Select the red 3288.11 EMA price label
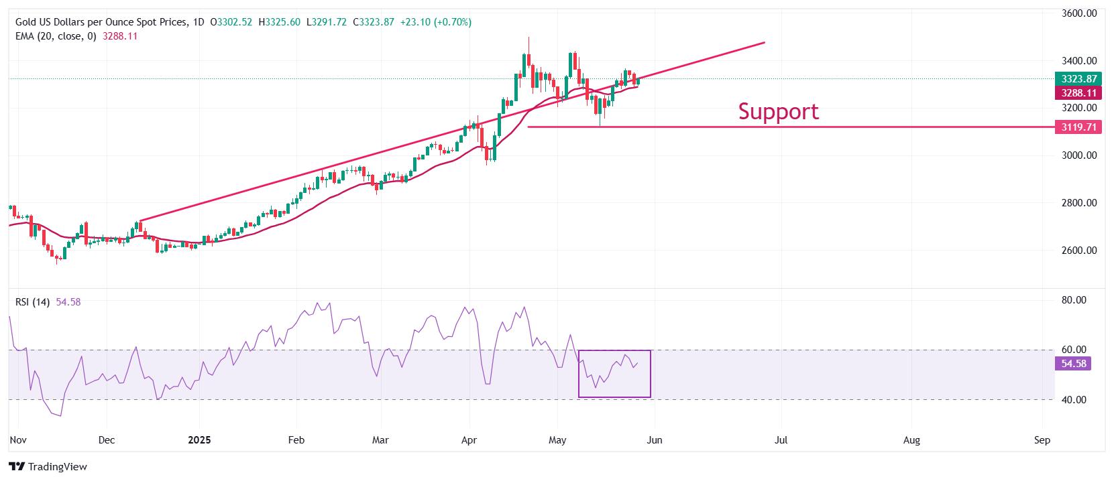This screenshot has width=1114, height=481. pos(1078,93)
